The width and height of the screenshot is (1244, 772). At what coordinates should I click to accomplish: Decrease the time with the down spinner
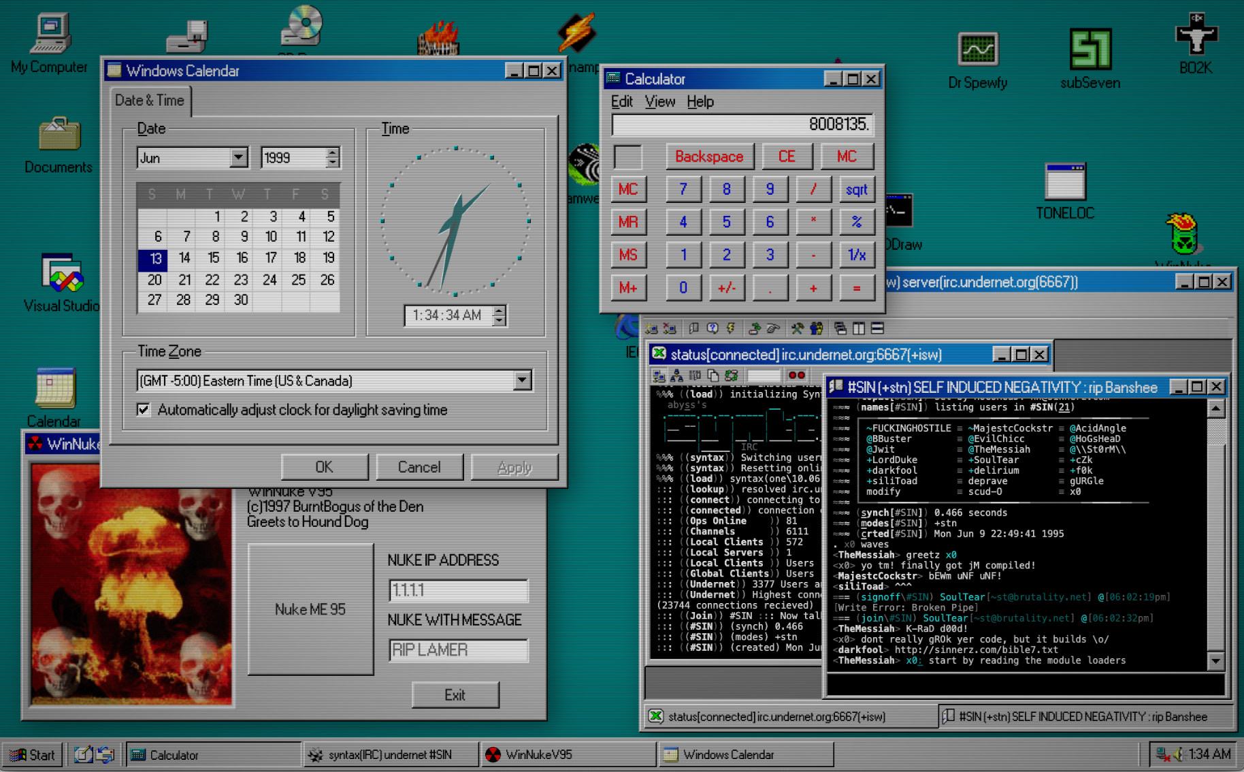tap(499, 320)
